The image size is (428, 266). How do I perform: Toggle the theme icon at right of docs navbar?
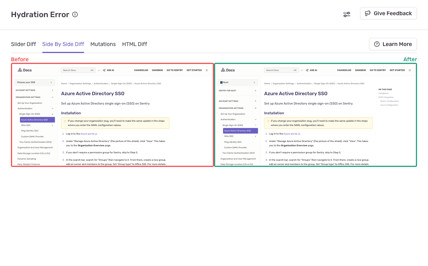(206, 70)
